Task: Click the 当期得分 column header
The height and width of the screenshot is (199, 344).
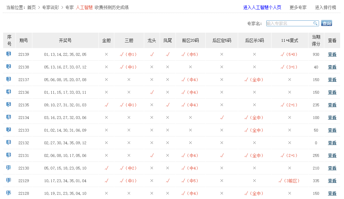Action: (316, 40)
